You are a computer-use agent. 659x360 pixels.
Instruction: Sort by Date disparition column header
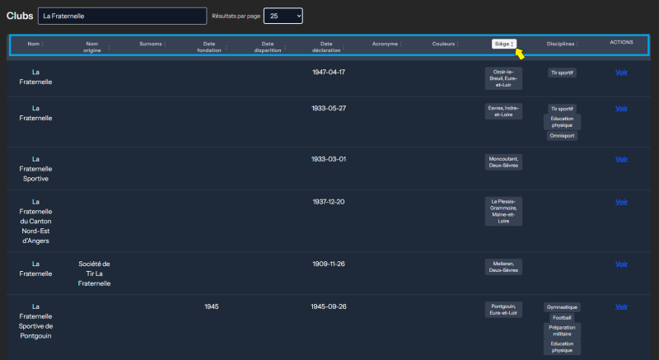point(270,47)
